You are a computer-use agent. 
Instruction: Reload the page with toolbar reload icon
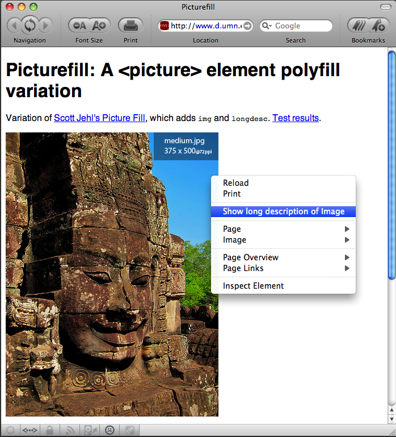30,26
